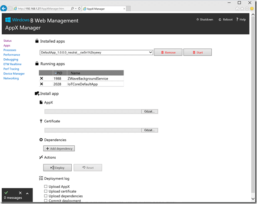
Task: Browse for a Certificate file with Gözat
Action: tap(150, 130)
